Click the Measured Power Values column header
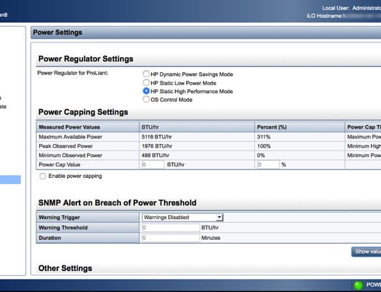 tap(69, 127)
